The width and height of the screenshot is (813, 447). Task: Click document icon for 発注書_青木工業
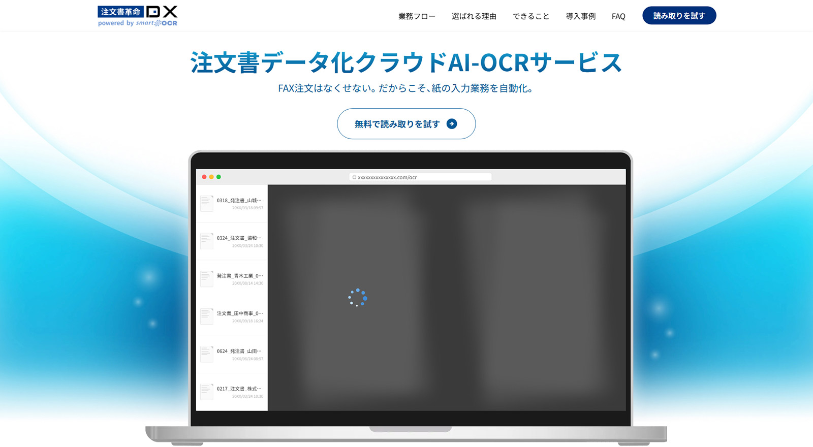point(206,278)
